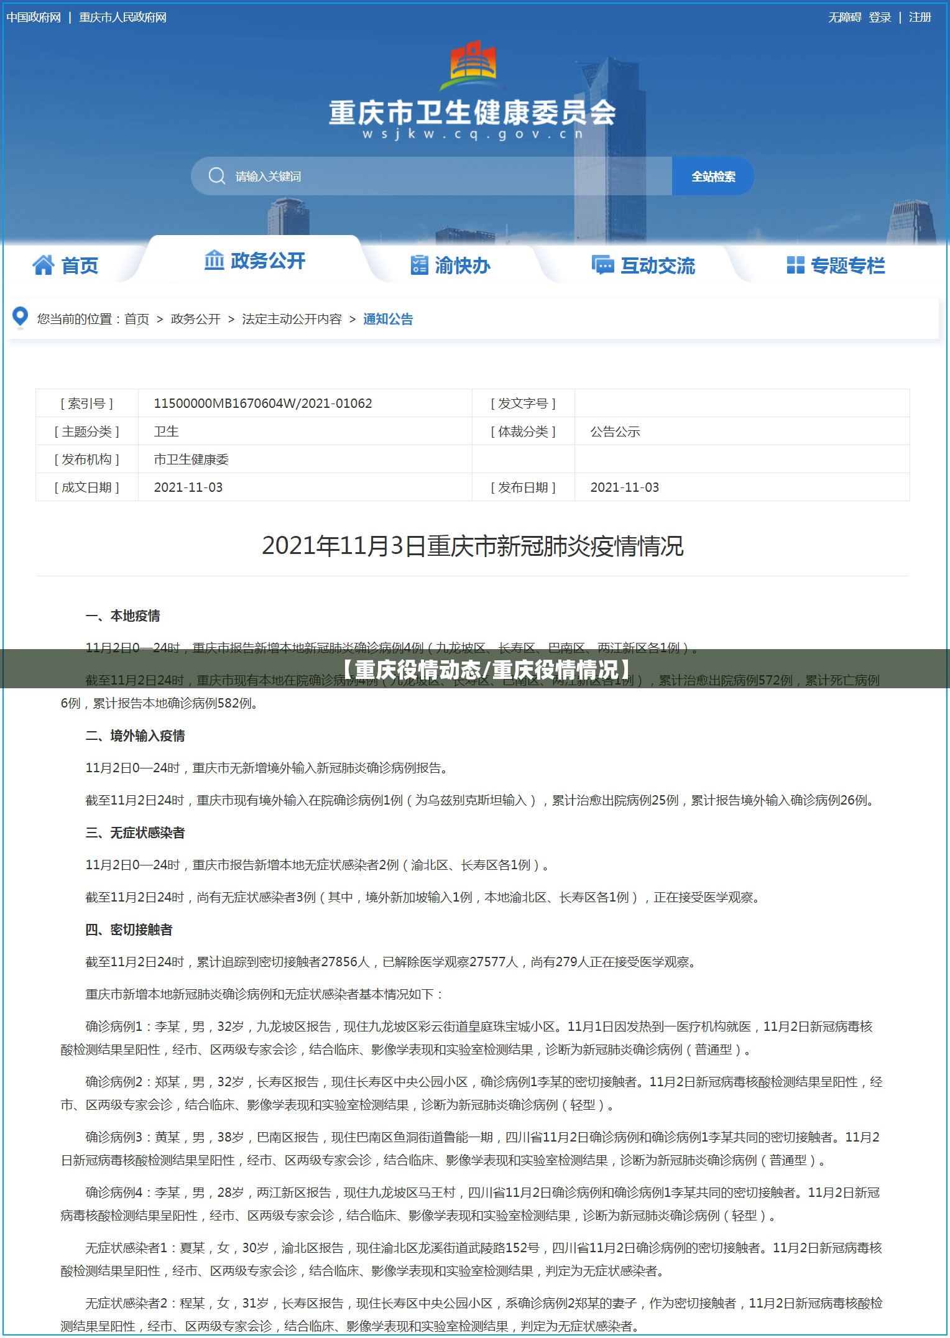Screen dimensions: 950x1338
Task: Click the [ 发文字号 ] label cell
Action: [x=523, y=403]
